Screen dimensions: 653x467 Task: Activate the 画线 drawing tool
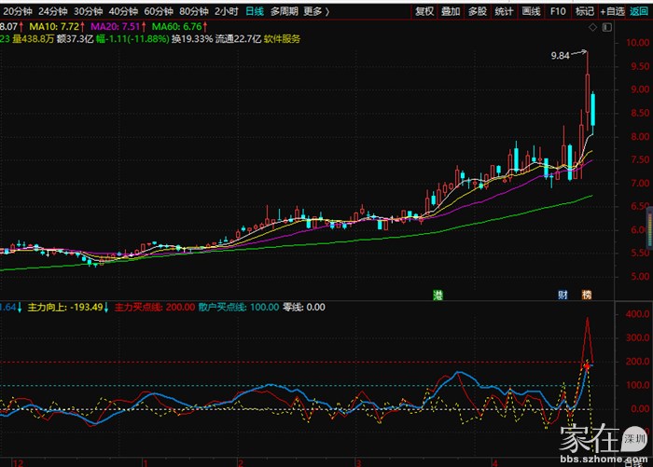click(x=531, y=11)
